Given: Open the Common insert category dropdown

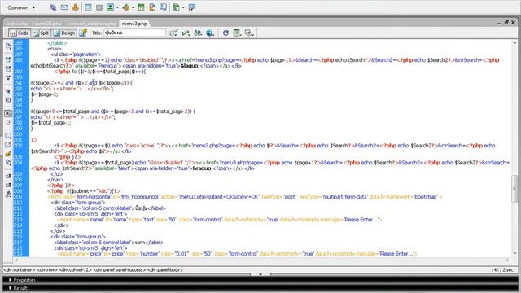Looking at the screenshot, I should 21,7.
